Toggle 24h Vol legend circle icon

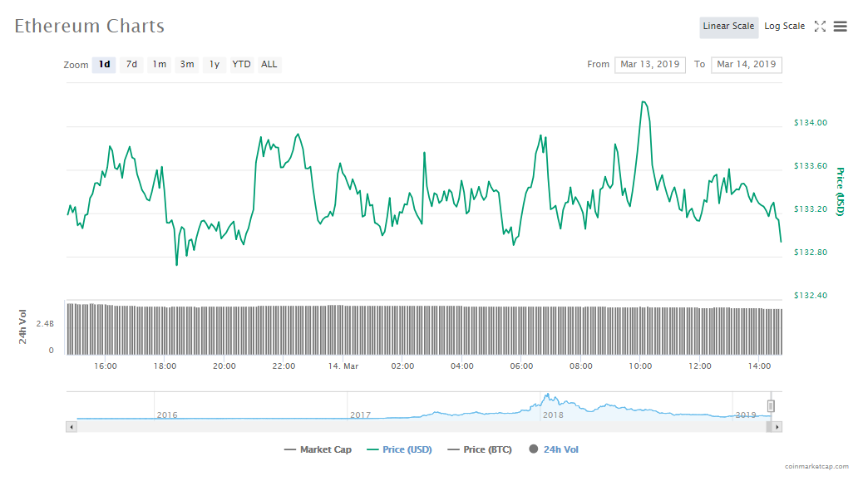(x=532, y=449)
